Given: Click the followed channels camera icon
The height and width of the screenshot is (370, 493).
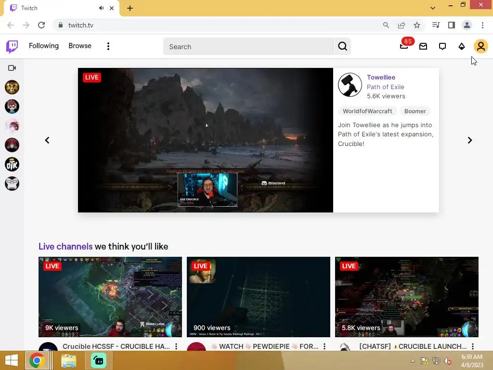Looking at the screenshot, I should click(12, 68).
